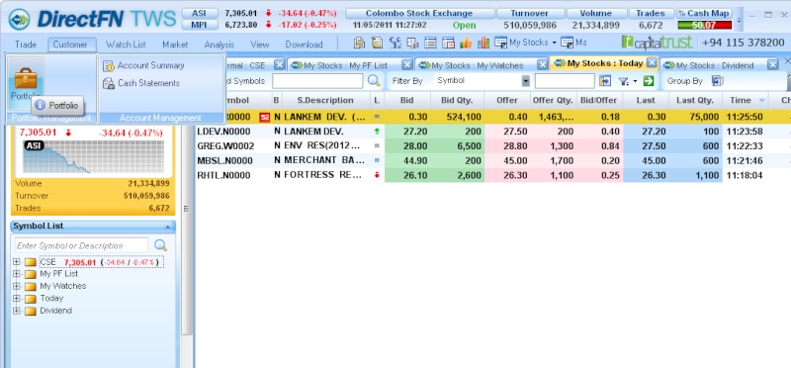Click the ASI mini chart thumbnail

93,156
